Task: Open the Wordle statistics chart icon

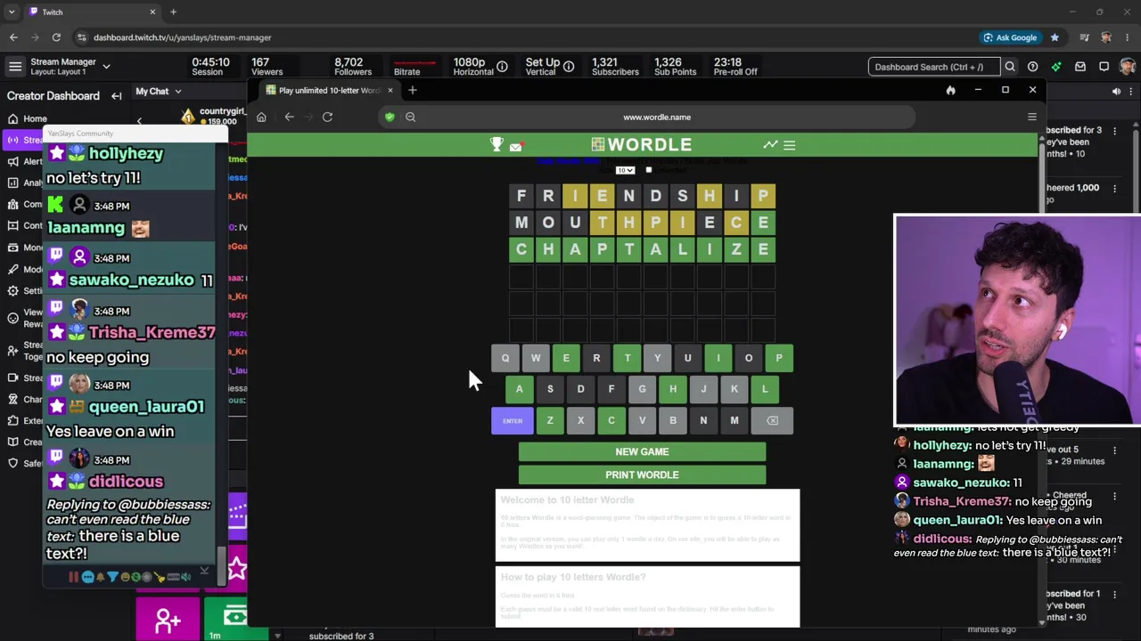Action: click(770, 144)
